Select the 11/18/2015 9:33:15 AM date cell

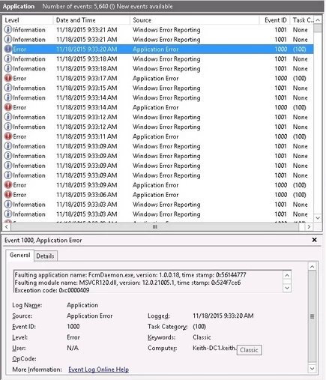[x=87, y=88]
